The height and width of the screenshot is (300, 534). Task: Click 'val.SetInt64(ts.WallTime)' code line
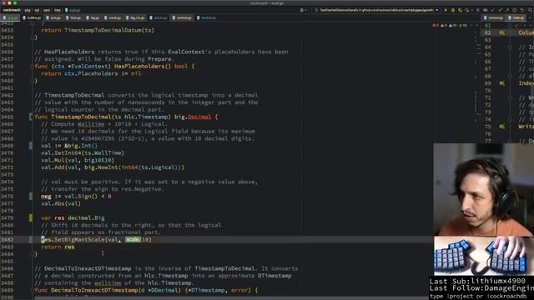pyautogui.click(x=83, y=153)
